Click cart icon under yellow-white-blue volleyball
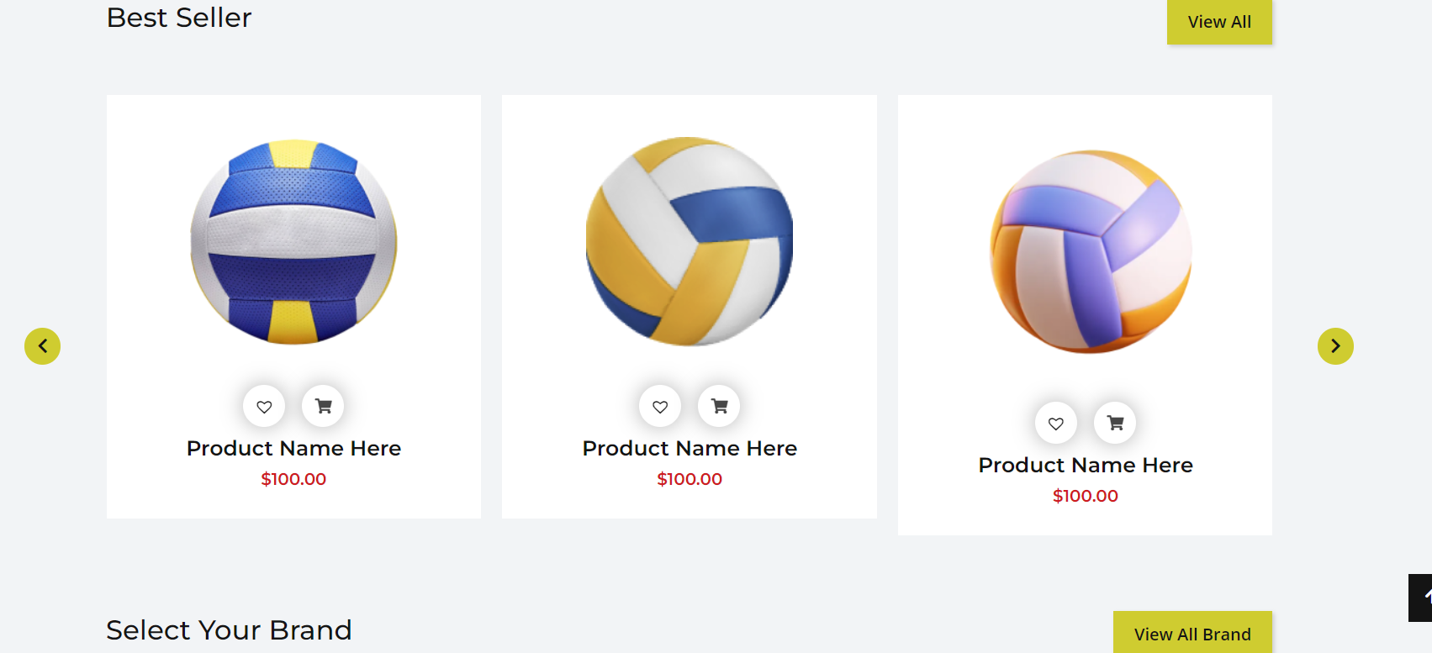The width and height of the screenshot is (1432, 653). pyautogui.click(x=719, y=407)
